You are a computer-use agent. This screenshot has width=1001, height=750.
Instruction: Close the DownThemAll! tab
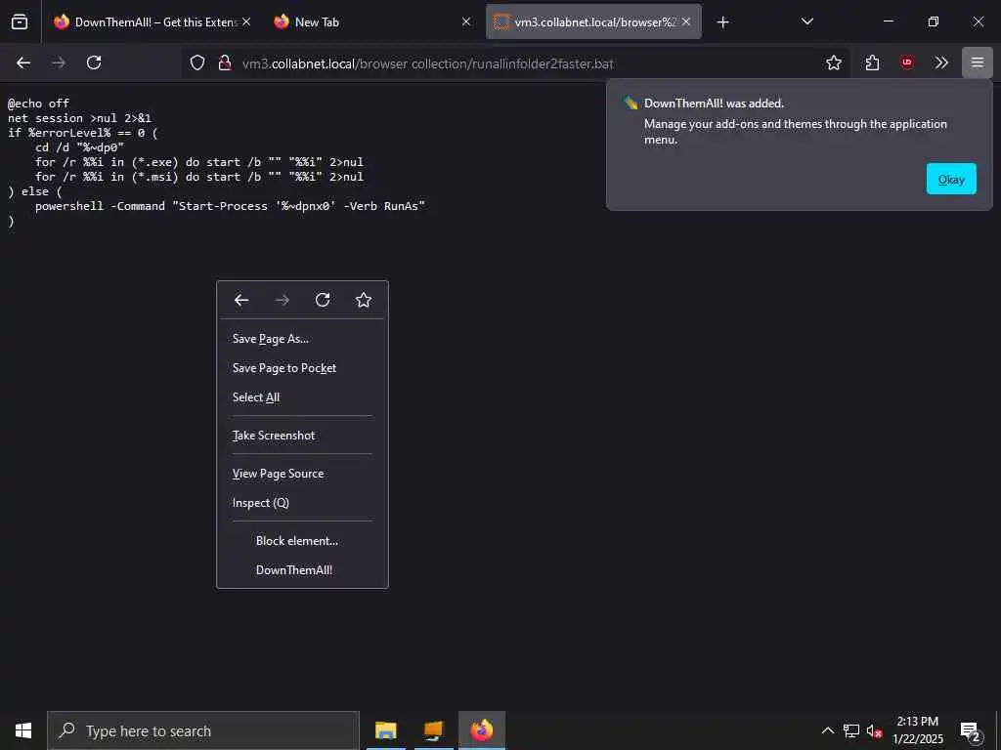[x=246, y=21]
